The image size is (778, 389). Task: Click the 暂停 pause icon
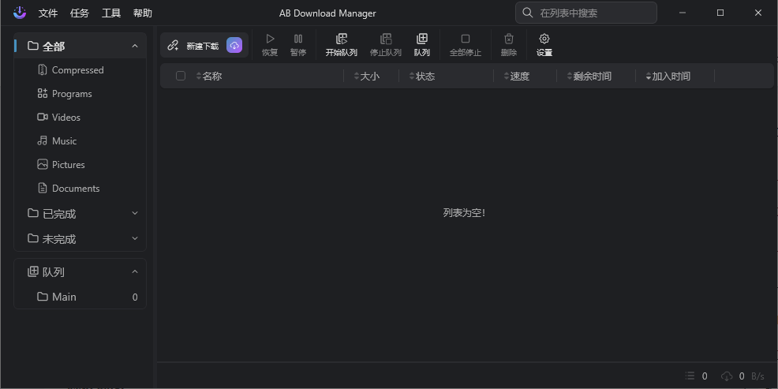297,39
